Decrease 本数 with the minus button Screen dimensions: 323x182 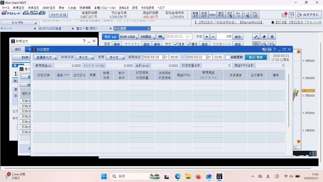pyautogui.click(x=213, y=37)
